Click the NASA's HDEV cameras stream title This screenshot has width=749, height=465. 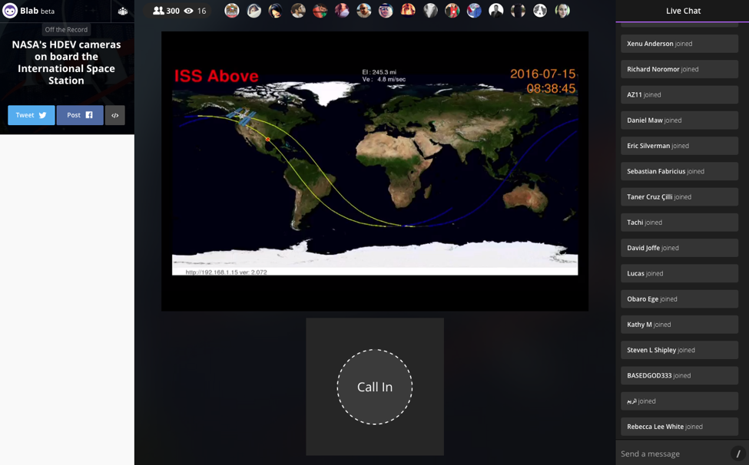[66, 62]
